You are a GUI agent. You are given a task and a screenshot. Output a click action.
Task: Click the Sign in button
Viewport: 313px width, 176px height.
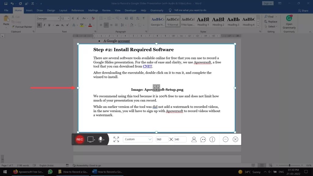(x=267, y=3)
